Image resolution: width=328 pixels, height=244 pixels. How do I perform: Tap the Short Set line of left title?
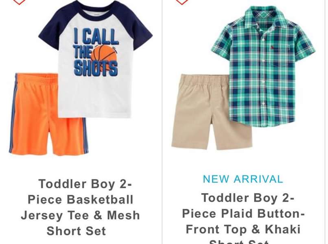tap(77, 231)
